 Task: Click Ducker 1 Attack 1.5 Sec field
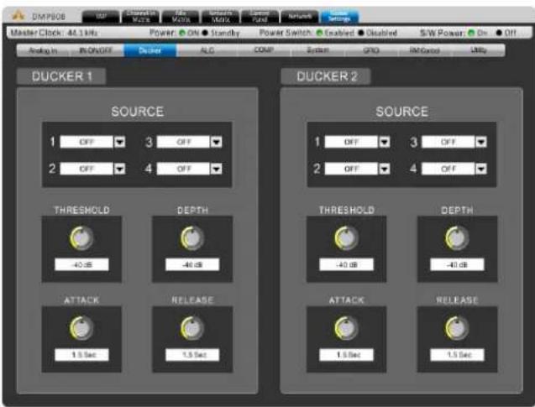(x=82, y=355)
